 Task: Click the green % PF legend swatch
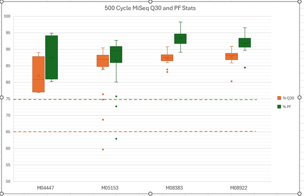(279, 106)
